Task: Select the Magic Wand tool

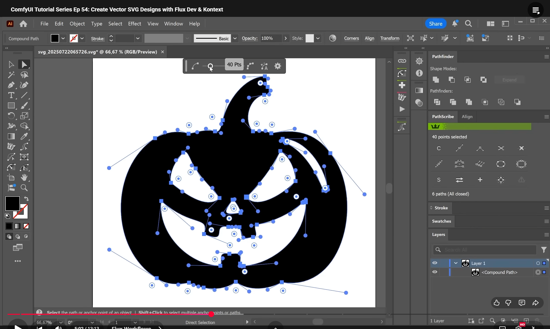Action: click(x=11, y=75)
